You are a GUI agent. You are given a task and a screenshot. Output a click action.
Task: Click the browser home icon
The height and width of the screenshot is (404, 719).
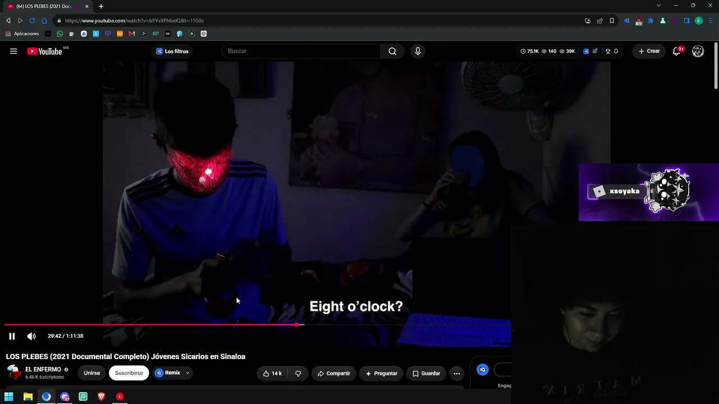coord(44,21)
